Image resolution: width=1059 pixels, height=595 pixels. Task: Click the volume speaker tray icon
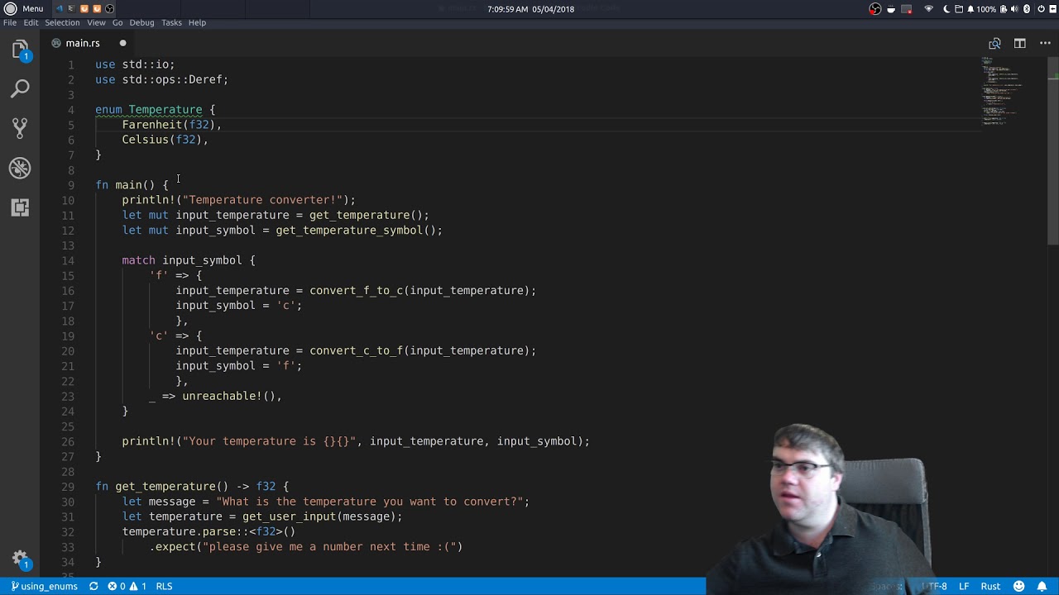coord(1014,9)
